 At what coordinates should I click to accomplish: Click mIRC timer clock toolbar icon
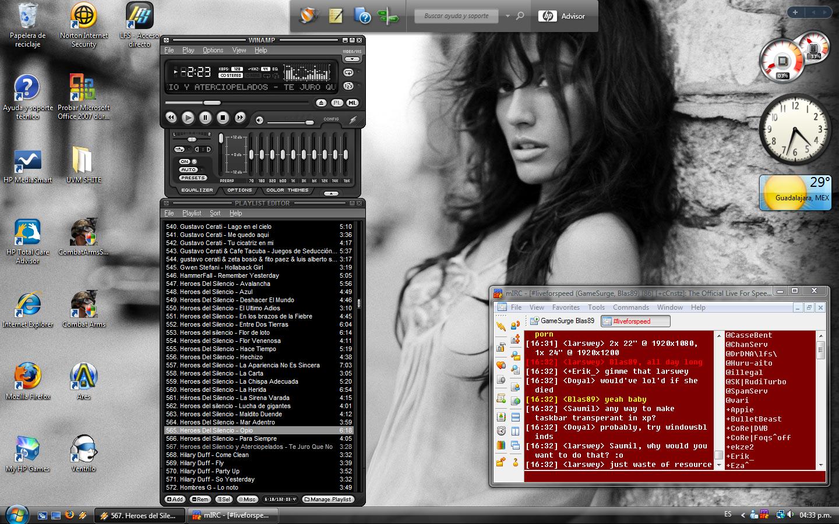[500, 431]
